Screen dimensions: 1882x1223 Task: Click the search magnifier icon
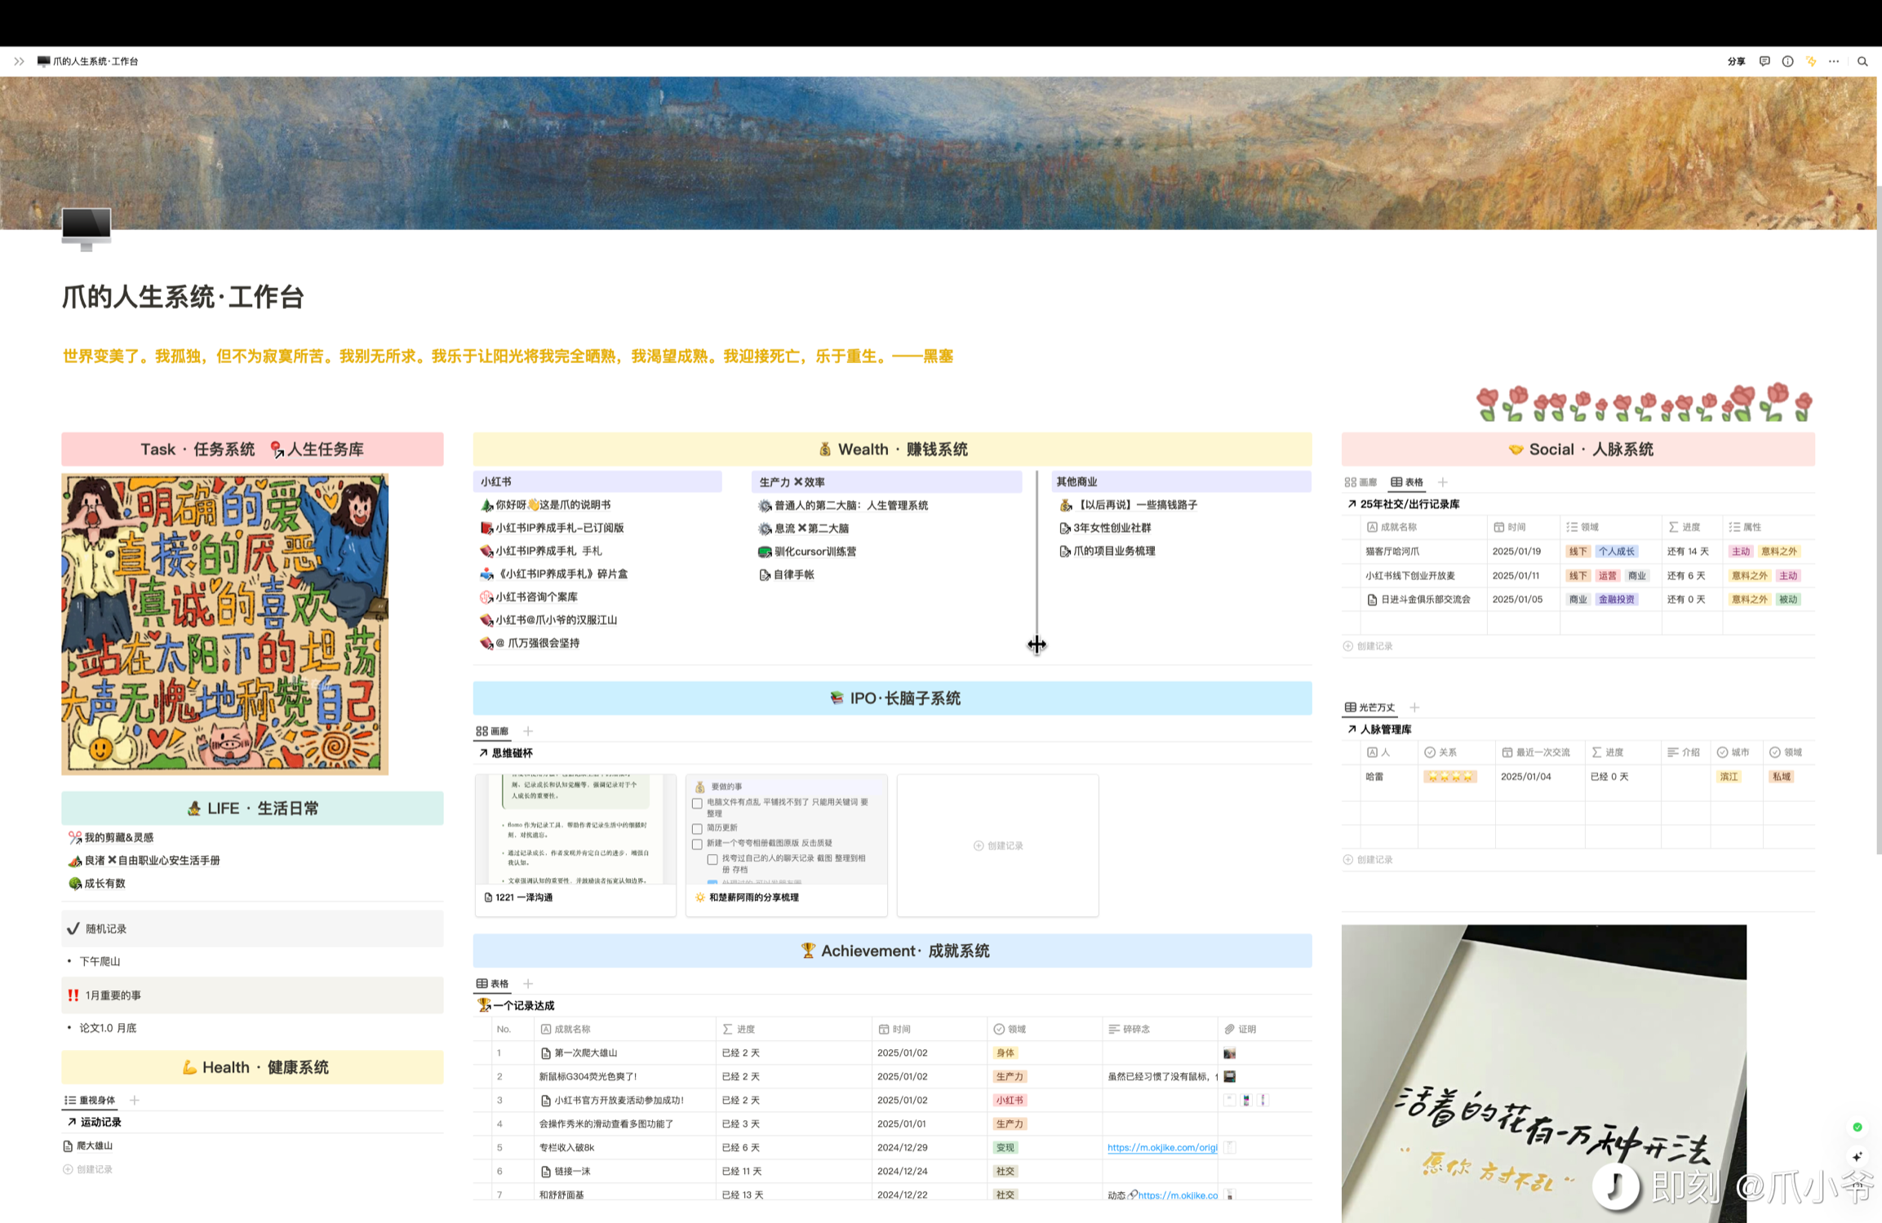(x=1862, y=61)
